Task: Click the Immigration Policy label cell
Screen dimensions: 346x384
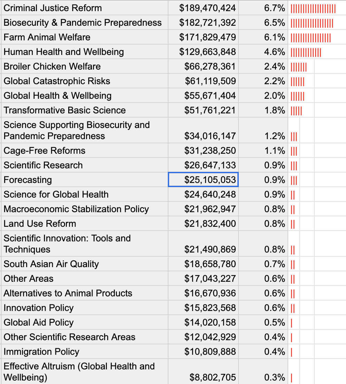Action: [41, 352]
